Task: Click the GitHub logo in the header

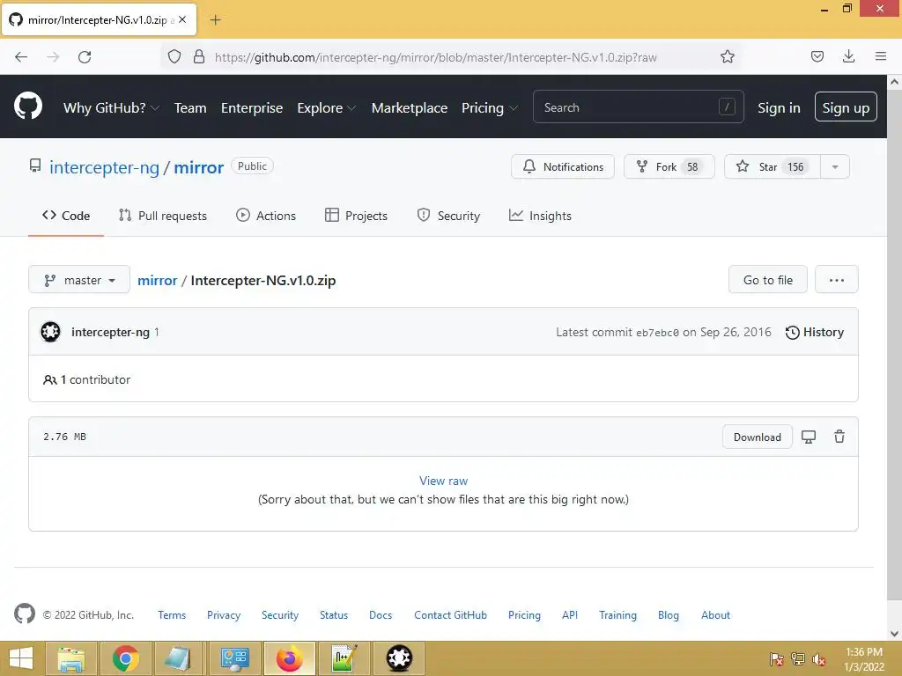Action: 27,107
